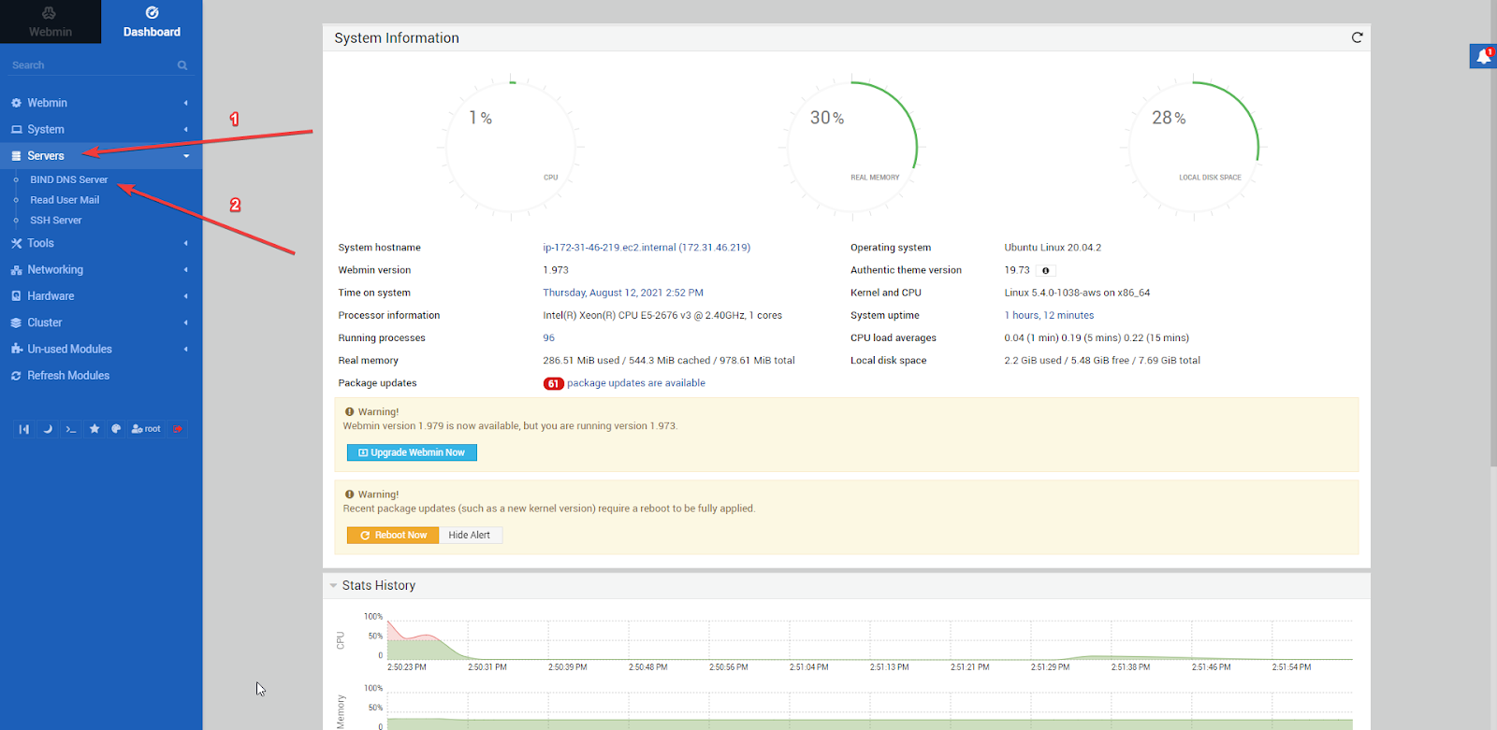The image size is (1497, 730).
Task: Open the running processes count 96
Action: (x=548, y=338)
